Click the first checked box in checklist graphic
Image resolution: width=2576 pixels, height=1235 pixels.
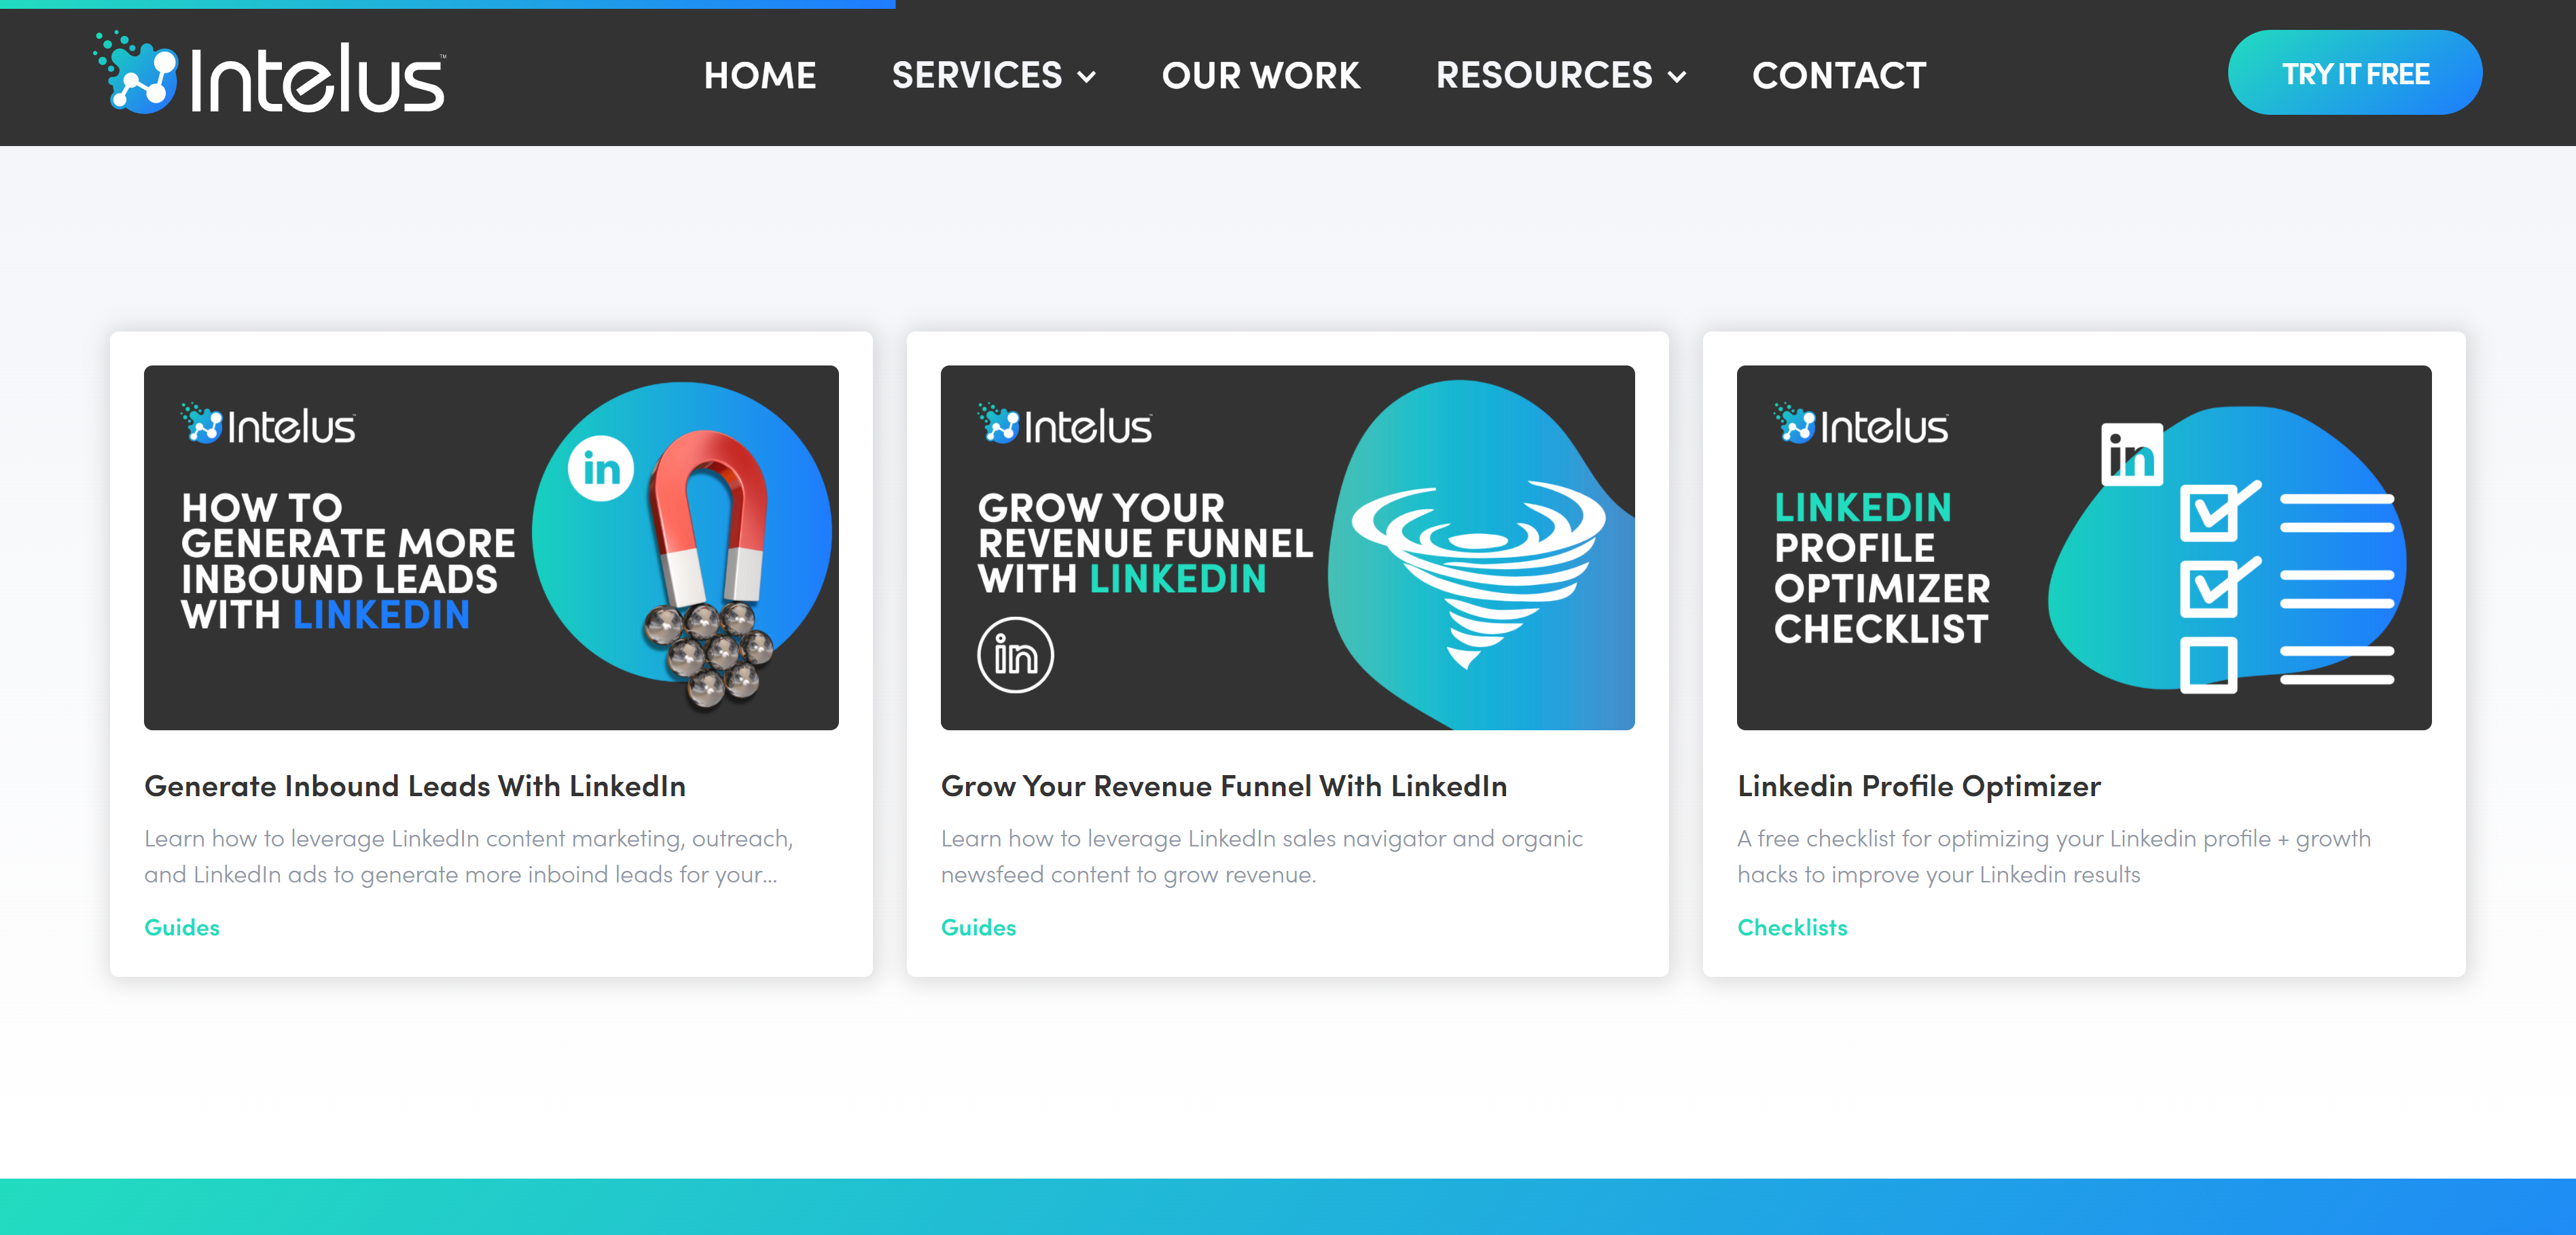[x=2208, y=513]
